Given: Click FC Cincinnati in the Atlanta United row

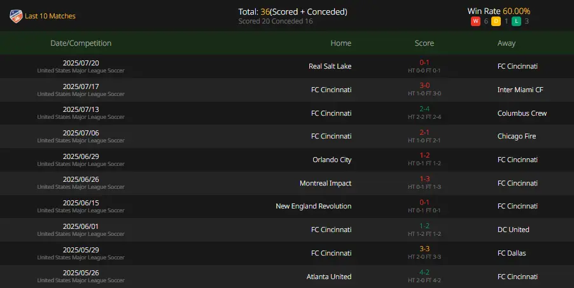Looking at the screenshot, I should tap(517, 277).
